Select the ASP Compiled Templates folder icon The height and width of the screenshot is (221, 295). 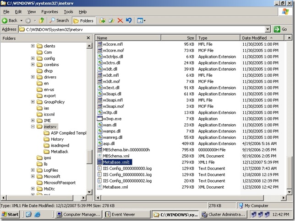tap(46, 133)
